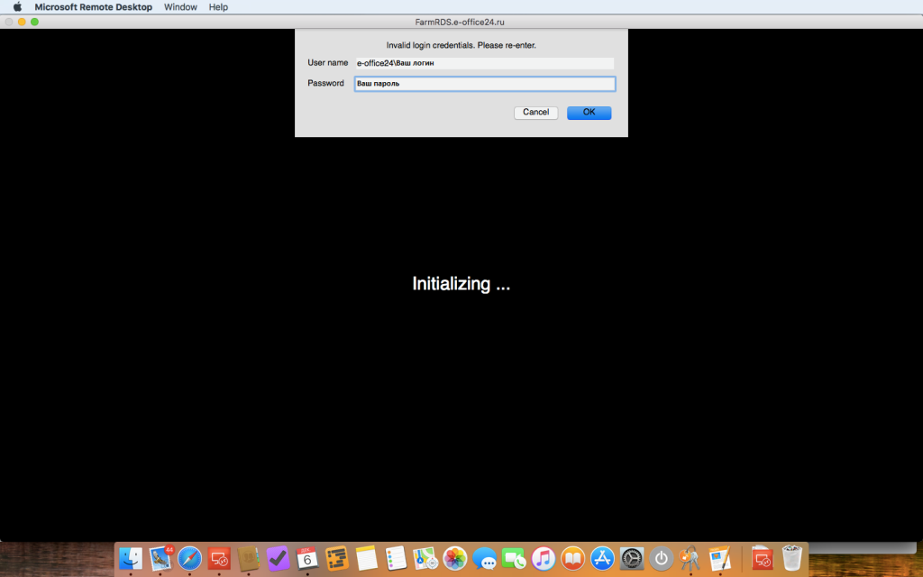Image resolution: width=923 pixels, height=577 pixels.
Task: Launch Maps from the dock
Action: pos(425,558)
